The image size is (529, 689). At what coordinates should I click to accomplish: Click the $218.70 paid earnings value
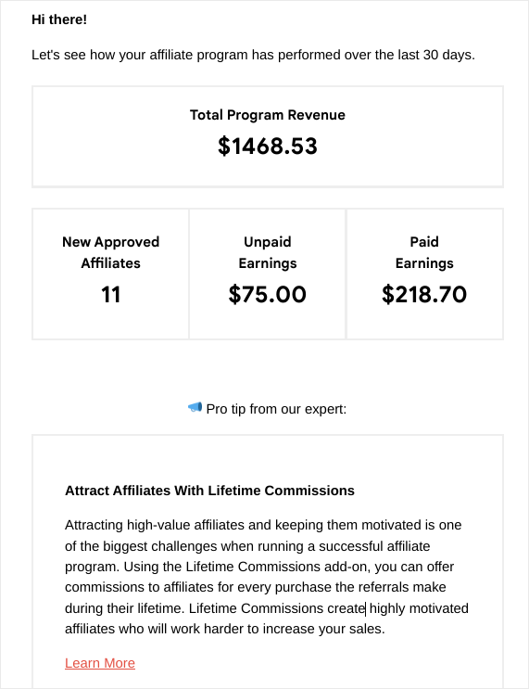[424, 294]
